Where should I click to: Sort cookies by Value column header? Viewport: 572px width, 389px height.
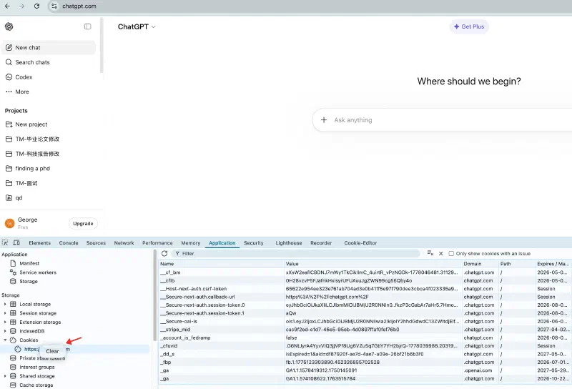tap(373, 264)
